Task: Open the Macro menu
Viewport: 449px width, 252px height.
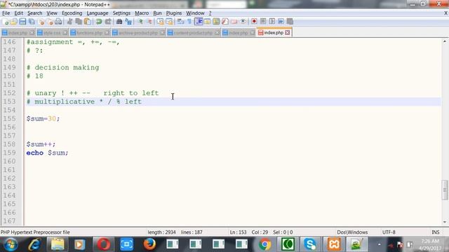Action: pos(142,13)
